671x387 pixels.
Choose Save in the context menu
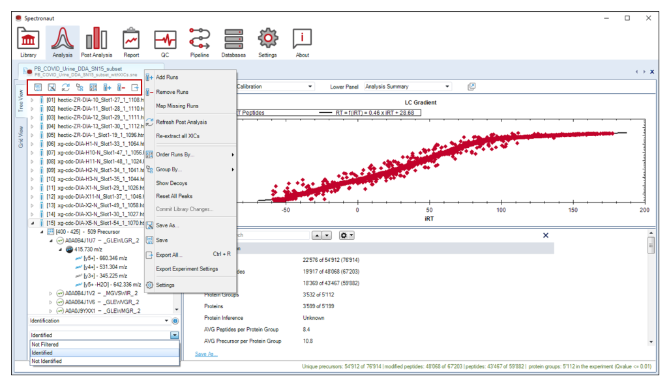tap(190, 240)
